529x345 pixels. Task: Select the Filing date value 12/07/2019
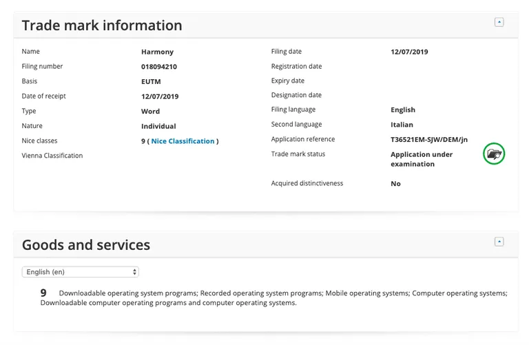409,52
